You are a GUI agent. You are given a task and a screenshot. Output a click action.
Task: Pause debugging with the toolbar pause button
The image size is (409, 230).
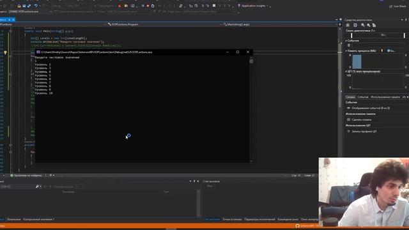point(143,6)
